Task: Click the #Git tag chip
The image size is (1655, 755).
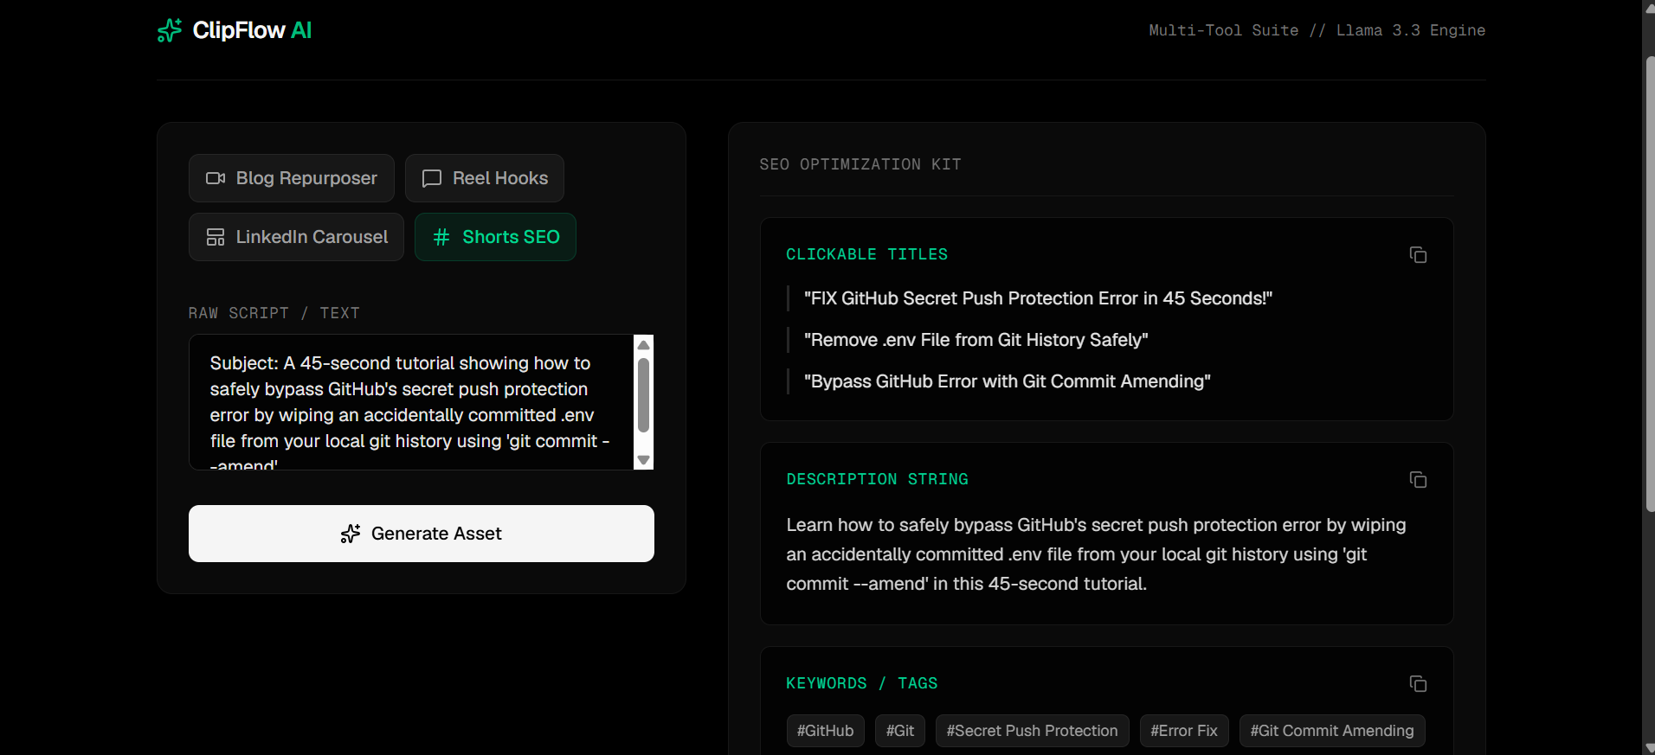Action: coord(900,731)
